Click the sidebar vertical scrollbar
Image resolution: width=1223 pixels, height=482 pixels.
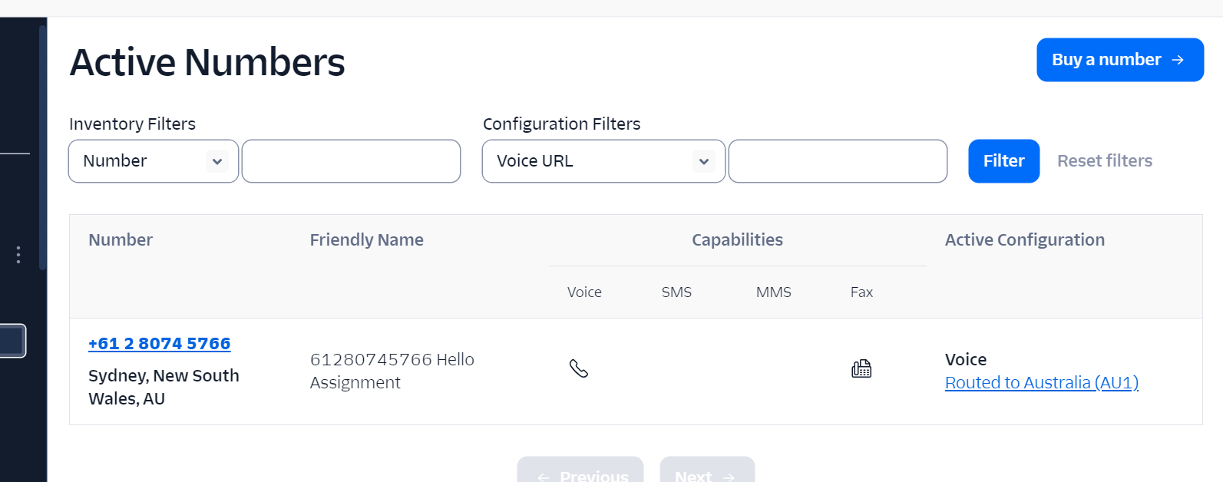(43, 146)
